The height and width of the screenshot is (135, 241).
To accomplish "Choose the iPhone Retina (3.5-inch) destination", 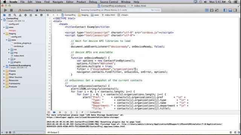I will point(49,10).
